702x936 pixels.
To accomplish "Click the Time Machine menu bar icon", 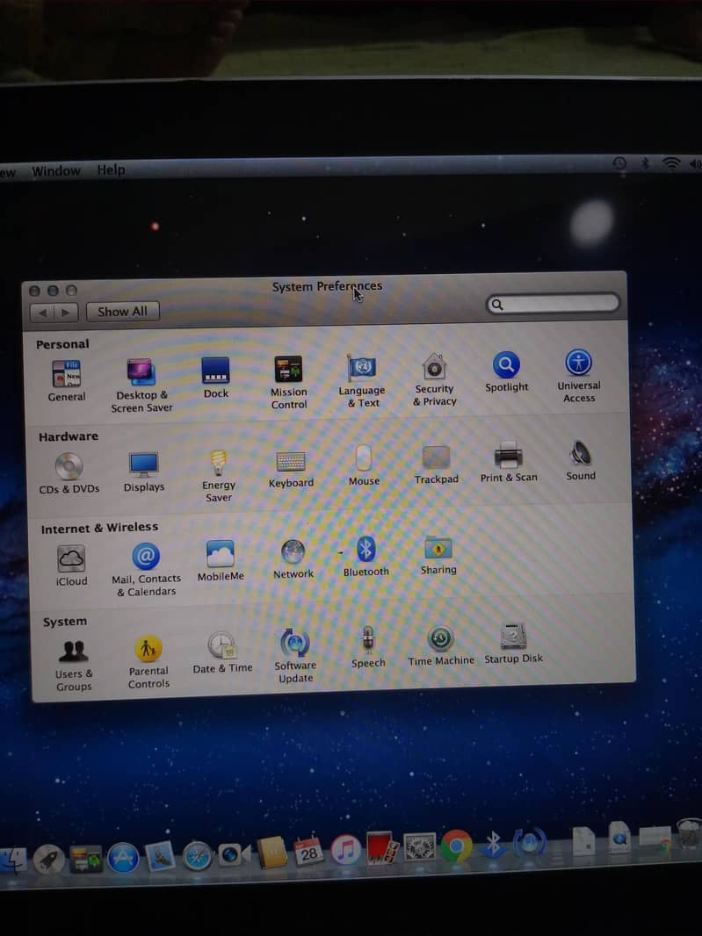I will (x=619, y=162).
